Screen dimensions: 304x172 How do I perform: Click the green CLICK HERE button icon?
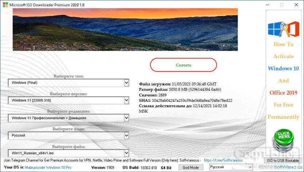(x=284, y=140)
